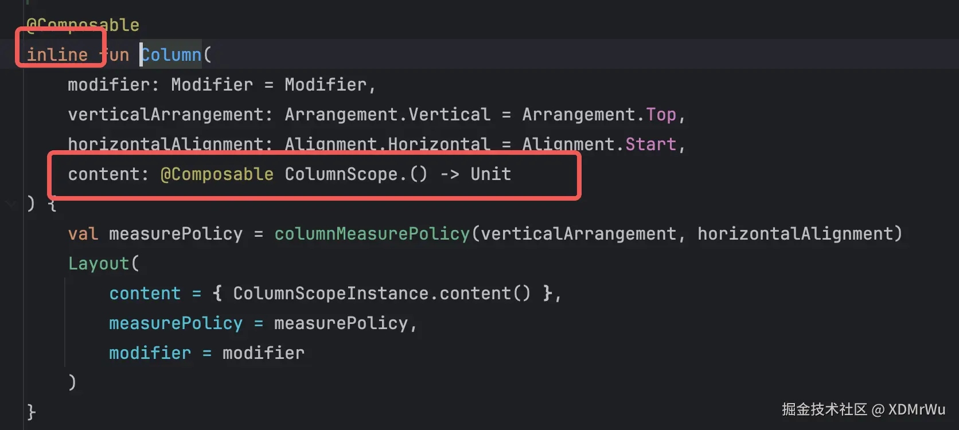Select the verticalArrangement parameter name
The width and height of the screenshot is (959, 430).
point(166,115)
